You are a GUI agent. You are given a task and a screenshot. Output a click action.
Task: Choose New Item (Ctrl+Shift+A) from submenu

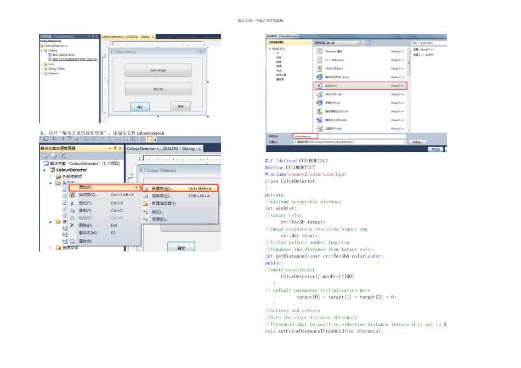[x=180, y=188]
